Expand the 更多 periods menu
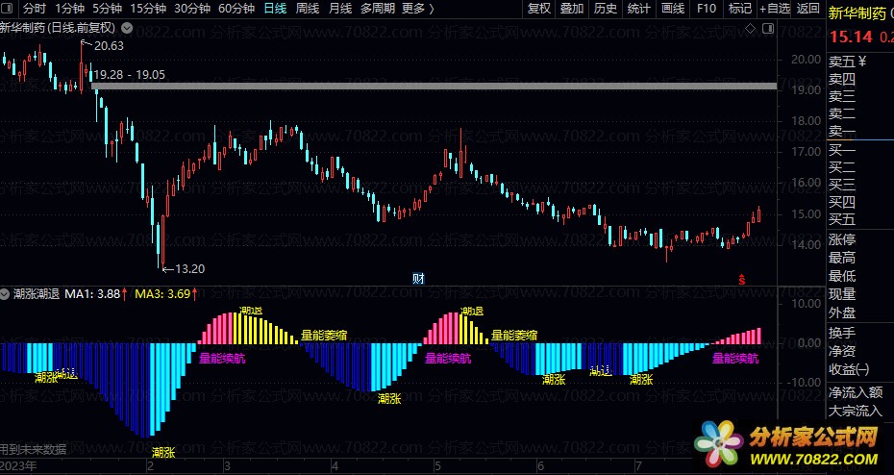The width and height of the screenshot is (894, 475). (417, 8)
